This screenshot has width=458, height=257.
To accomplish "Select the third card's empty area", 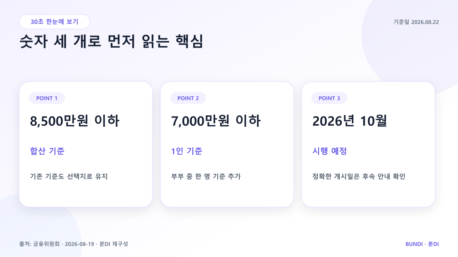I will pyautogui.click(x=368, y=194).
